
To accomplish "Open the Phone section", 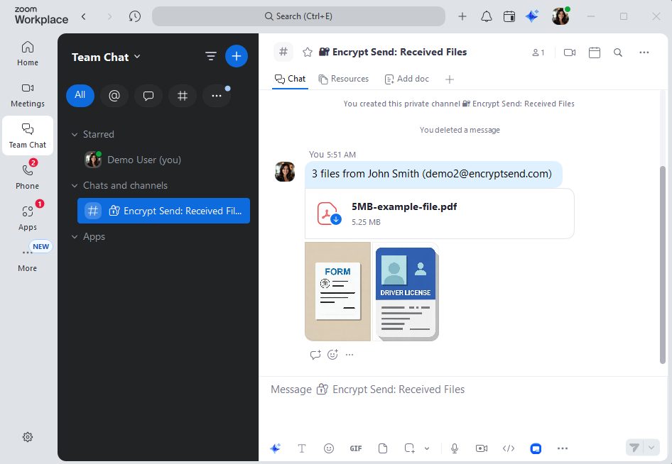I will [28, 177].
